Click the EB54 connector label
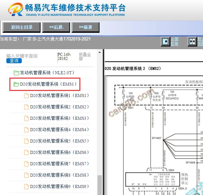 [x=171, y=170]
